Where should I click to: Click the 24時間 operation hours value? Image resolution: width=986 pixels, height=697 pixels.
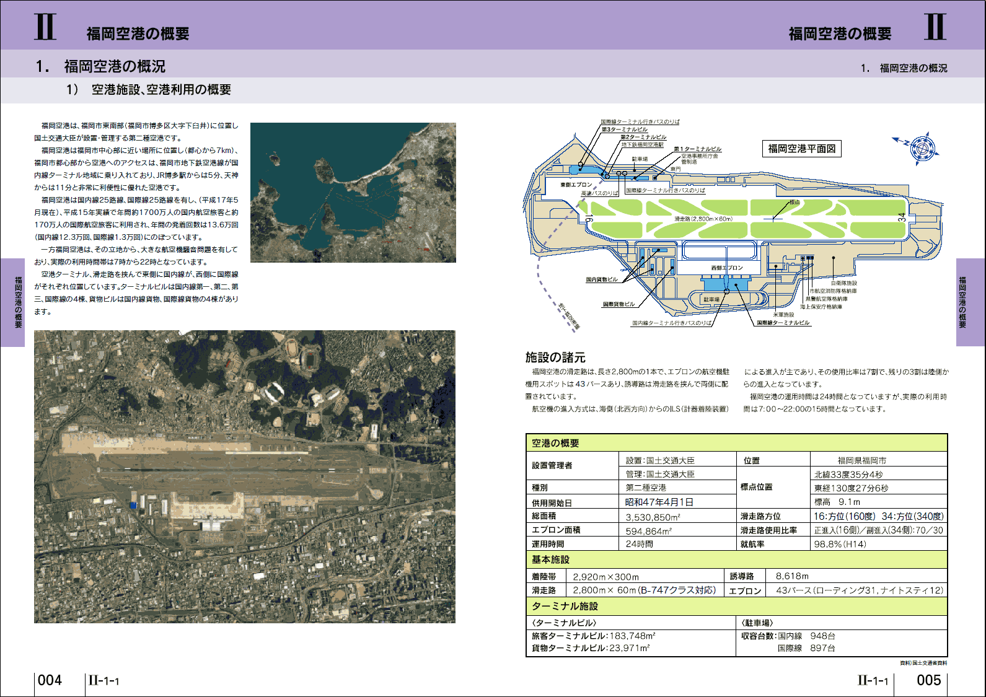pyautogui.click(x=639, y=544)
